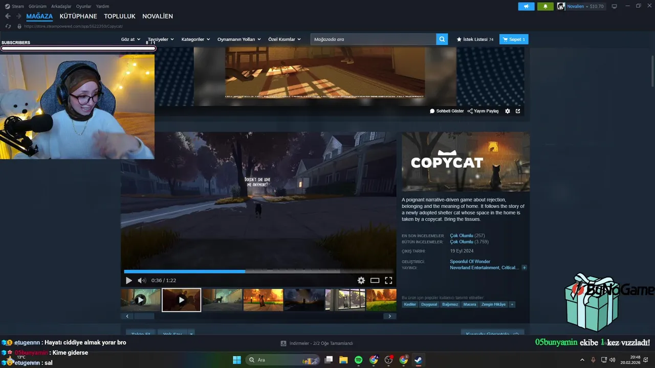The width and height of the screenshot is (655, 368).
Task: Open all reviews 'Çok Olumlu' link
Action: [x=462, y=242]
